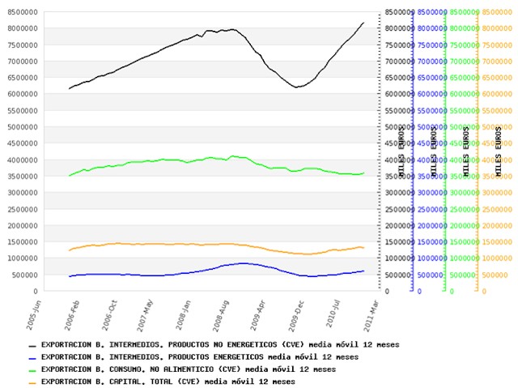This screenshot has width=518, height=388.
Task: Click the 2008-Jan x-axis date label
Action: [186, 313]
